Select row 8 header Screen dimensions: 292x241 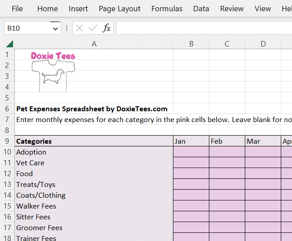pyautogui.click(x=7, y=130)
